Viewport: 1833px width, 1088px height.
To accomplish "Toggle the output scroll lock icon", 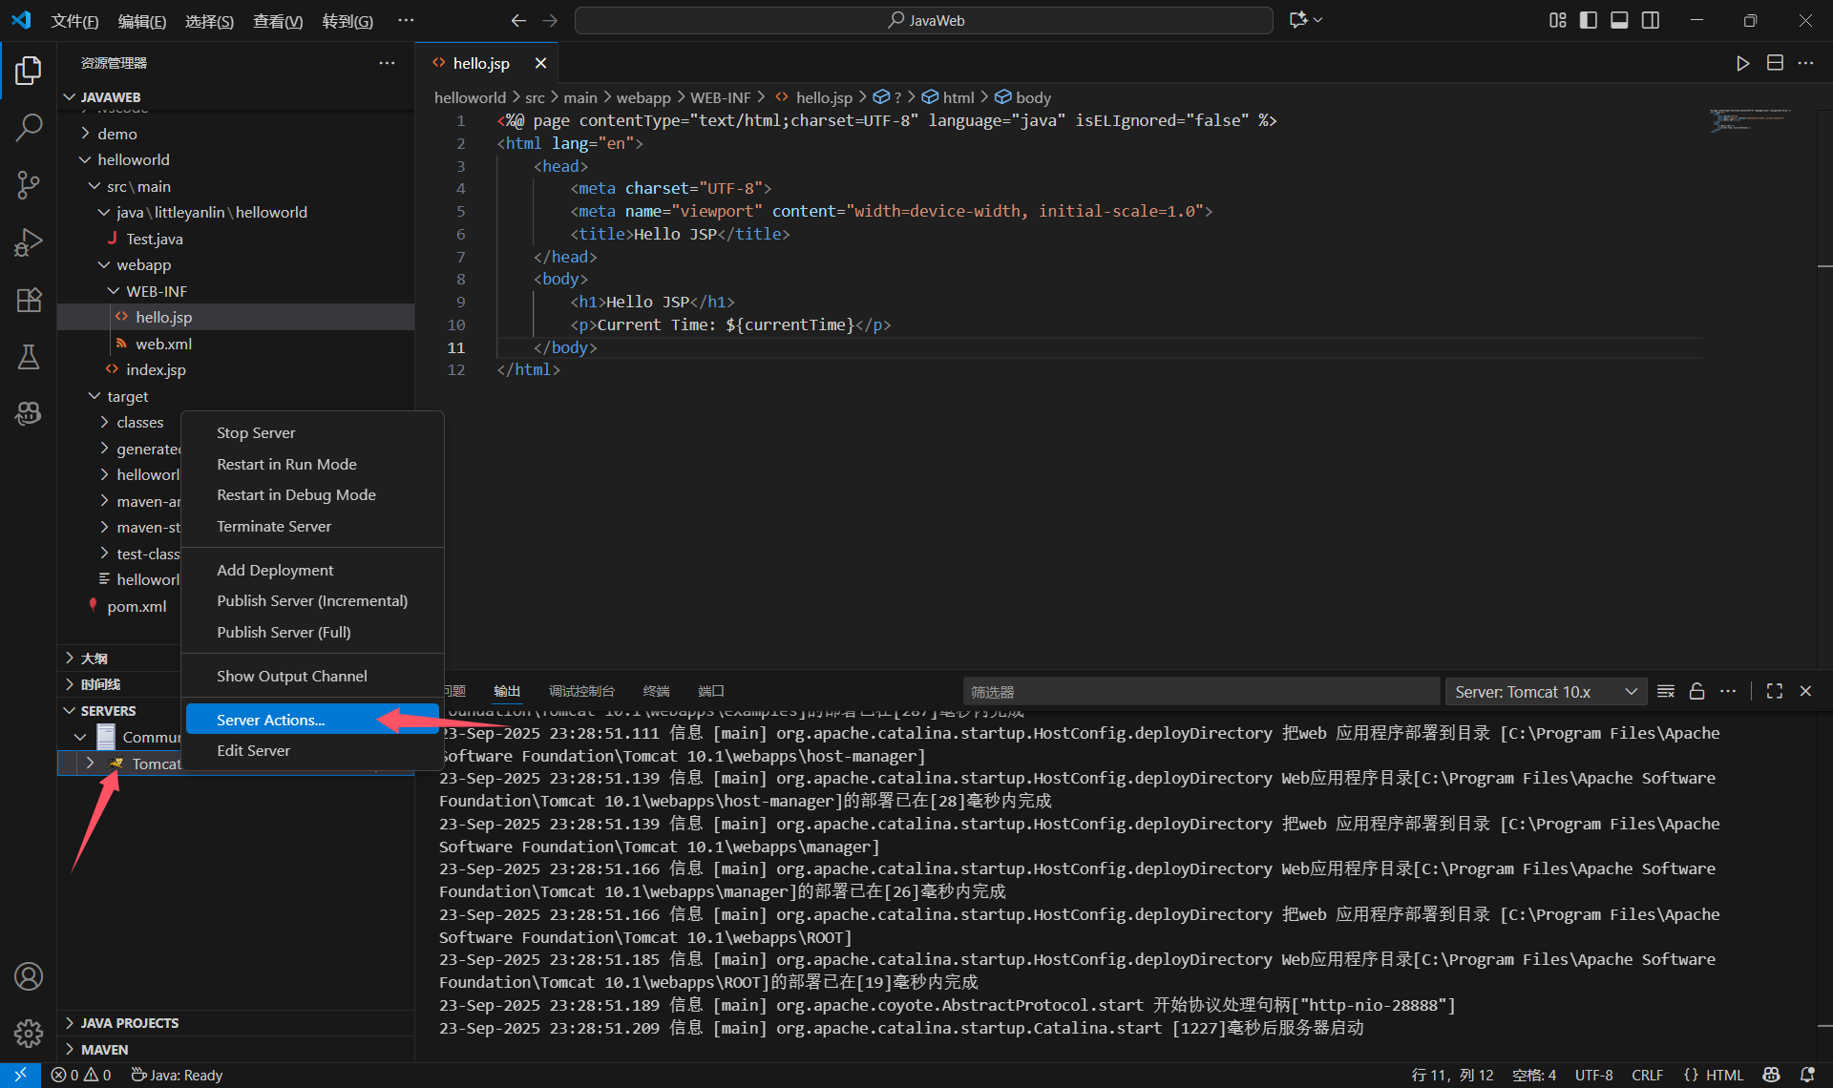I will pyautogui.click(x=1696, y=692).
